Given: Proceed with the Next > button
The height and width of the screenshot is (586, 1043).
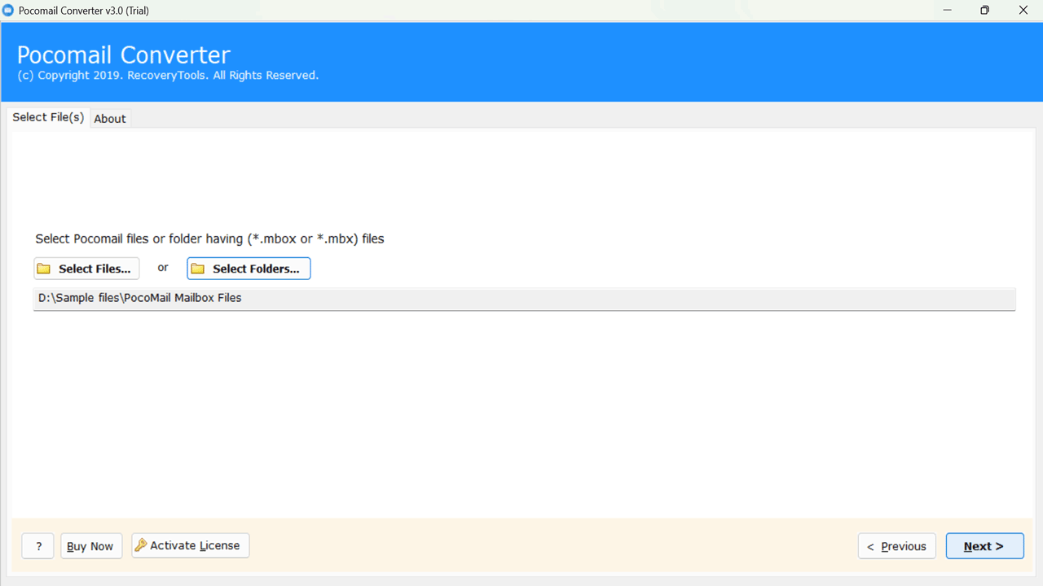Looking at the screenshot, I should tap(984, 546).
